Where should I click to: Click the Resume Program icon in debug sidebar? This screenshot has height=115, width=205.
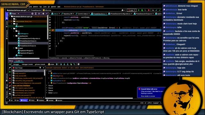[10, 72]
